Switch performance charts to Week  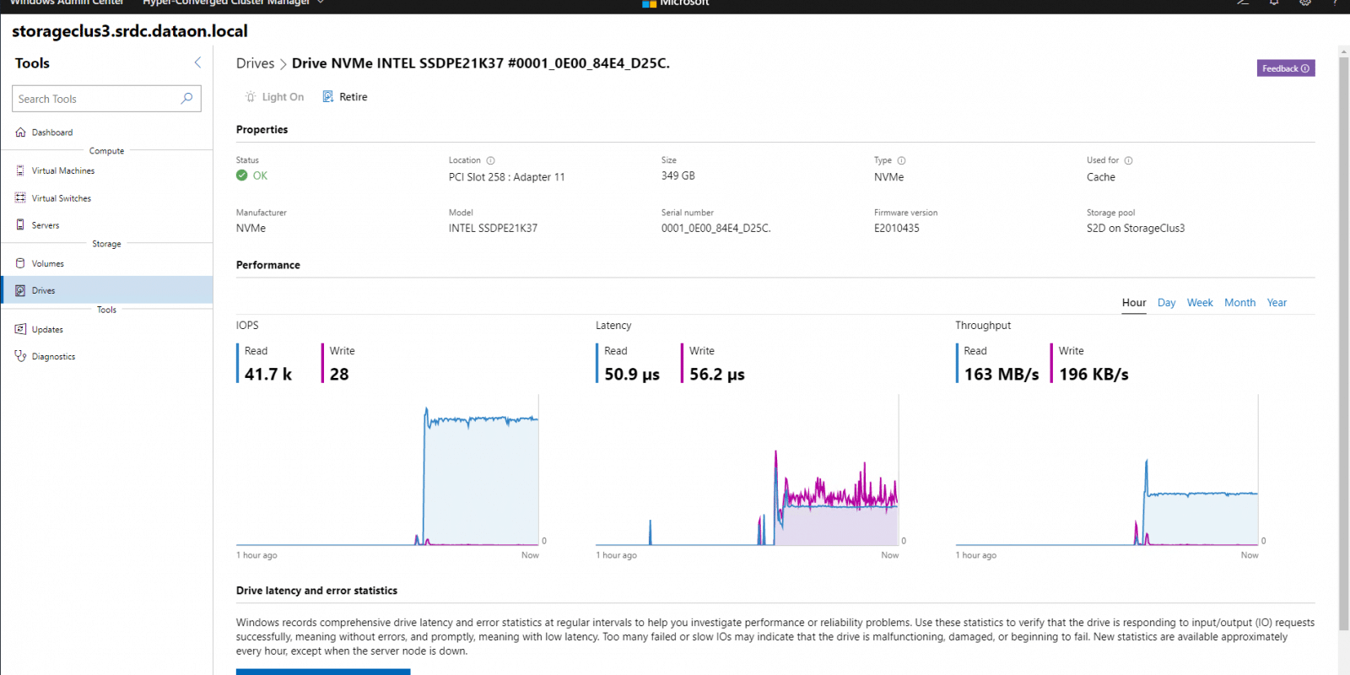click(x=1200, y=303)
